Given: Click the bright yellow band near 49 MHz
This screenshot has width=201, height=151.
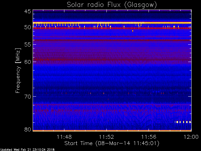Looking at the screenshot, I should click(112, 23).
